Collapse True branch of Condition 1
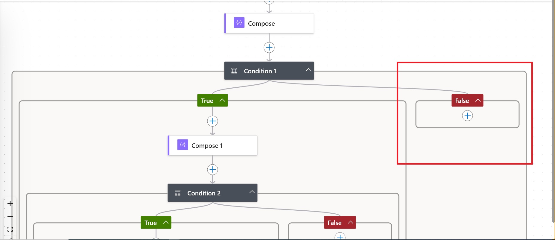Image resolution: width=555 pixels, height=240 pixels. point(222,101)
